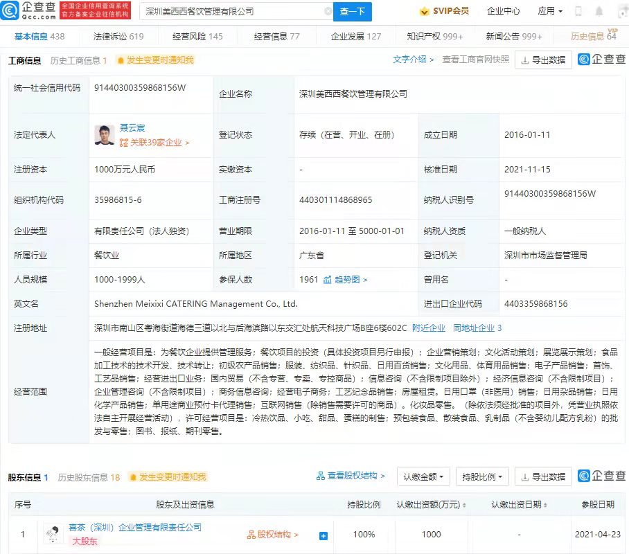Switch to 知识产权 tab

(435, 37)
